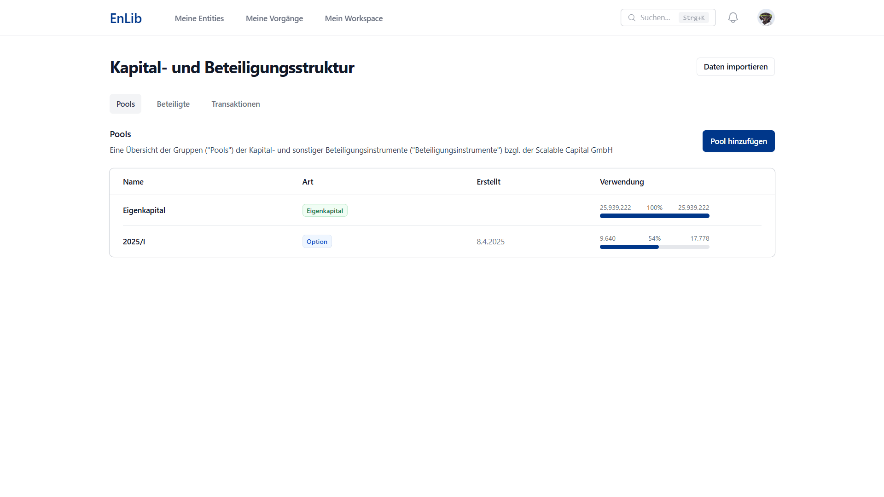Open Mein Workspace from the navigation

click(354, 18)
